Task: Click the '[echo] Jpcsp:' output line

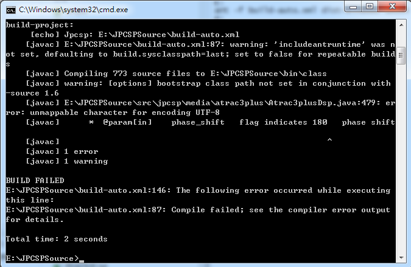Action: point(135,35)
